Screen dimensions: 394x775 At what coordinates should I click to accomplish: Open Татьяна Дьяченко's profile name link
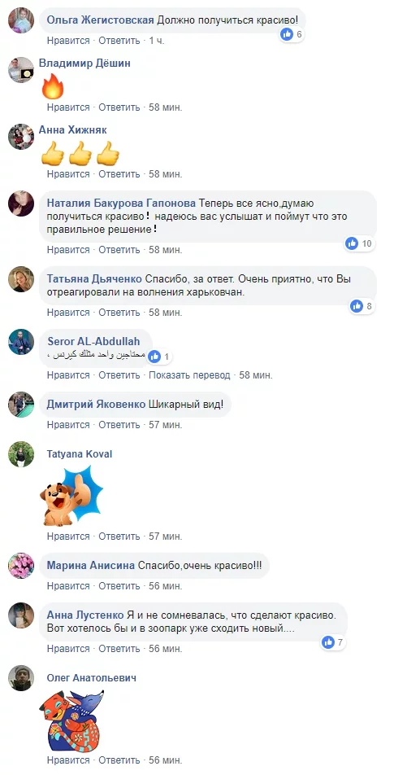[x=95, y=278]
